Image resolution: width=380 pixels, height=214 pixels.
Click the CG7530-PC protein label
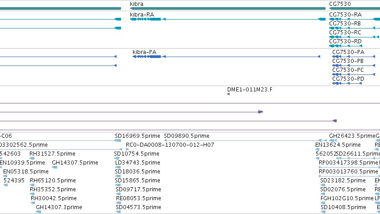click(x=348, y=70)
